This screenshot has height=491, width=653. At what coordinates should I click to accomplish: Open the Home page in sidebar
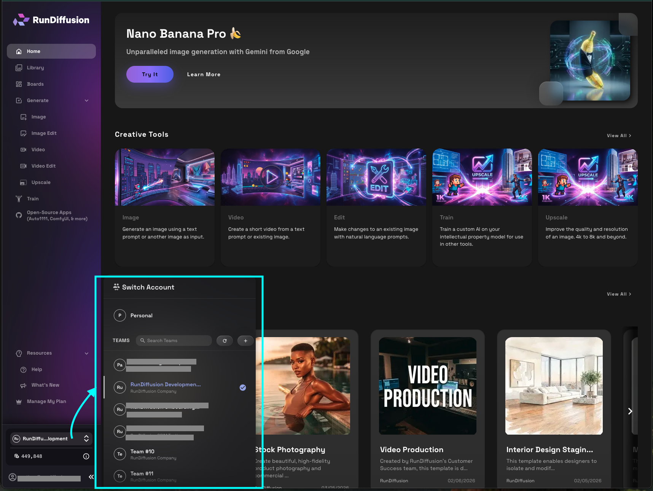pos(51,51)
